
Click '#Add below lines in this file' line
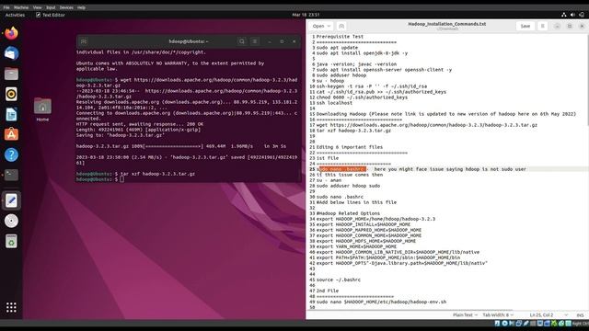point(356,202)
